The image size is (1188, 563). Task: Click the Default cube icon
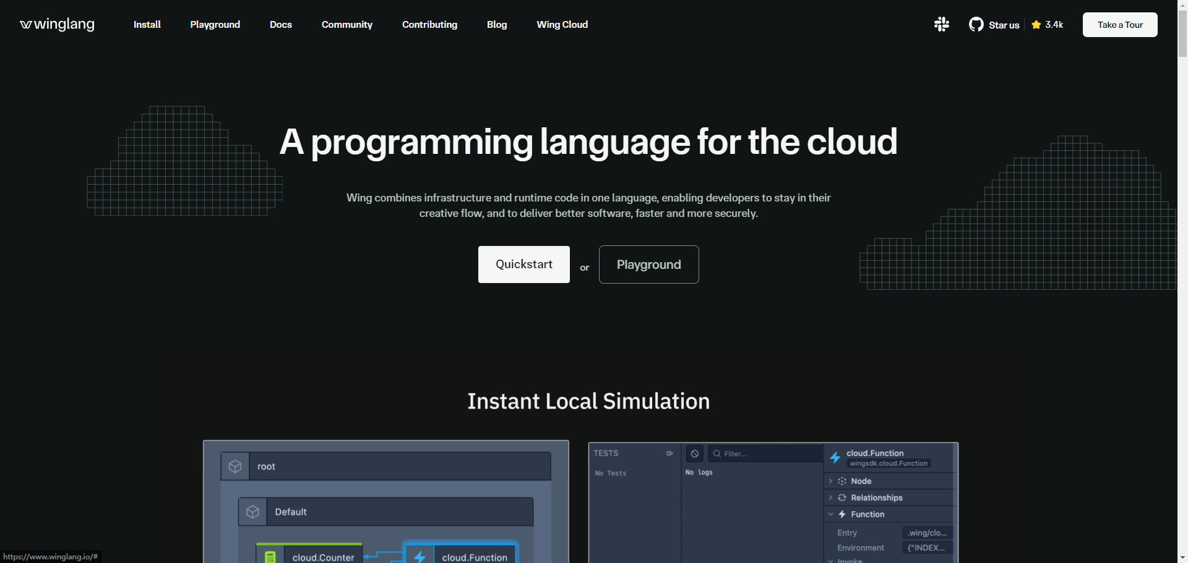click(x=252, y=512)
